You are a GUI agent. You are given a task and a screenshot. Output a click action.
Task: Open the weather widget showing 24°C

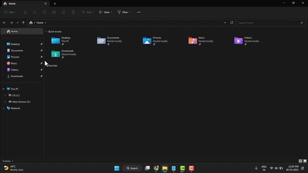(x=14, y=168)
